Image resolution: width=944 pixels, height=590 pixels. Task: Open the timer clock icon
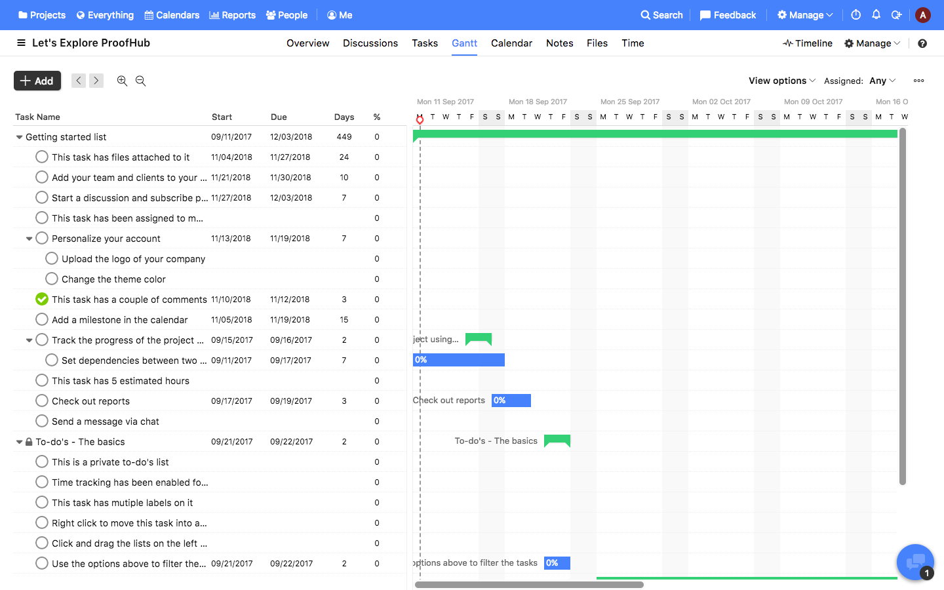click(x=855, y=15)
